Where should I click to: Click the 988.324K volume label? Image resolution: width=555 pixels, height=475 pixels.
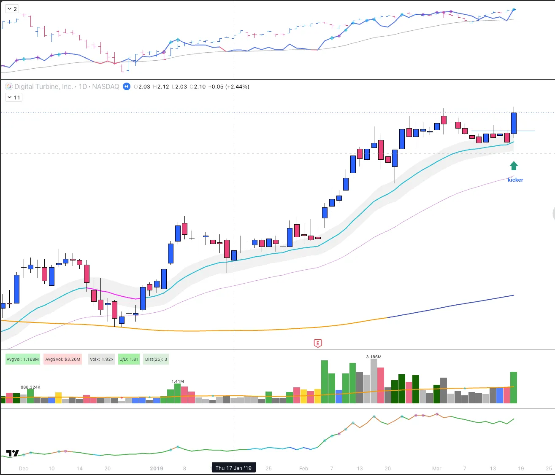pyautogui.click(x=30, y=387)
